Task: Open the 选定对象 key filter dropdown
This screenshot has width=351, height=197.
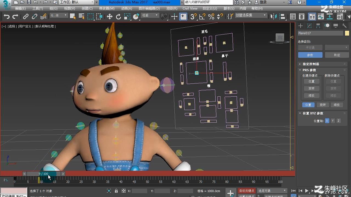Action: (x=272, y=191)
